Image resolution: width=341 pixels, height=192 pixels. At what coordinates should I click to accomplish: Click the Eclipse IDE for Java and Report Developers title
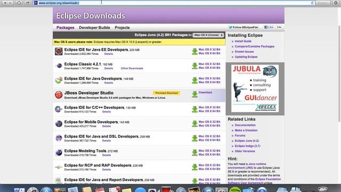[103, 180]
